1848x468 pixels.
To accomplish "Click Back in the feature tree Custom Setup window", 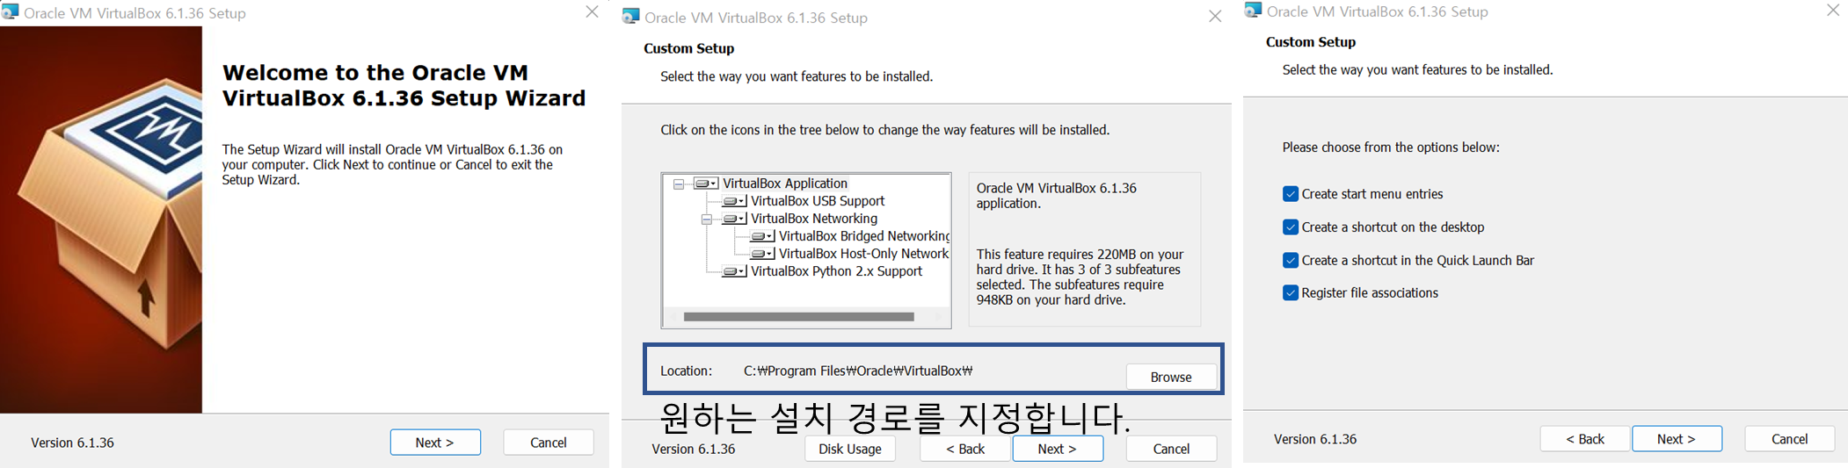I will (x=965, y=448).
